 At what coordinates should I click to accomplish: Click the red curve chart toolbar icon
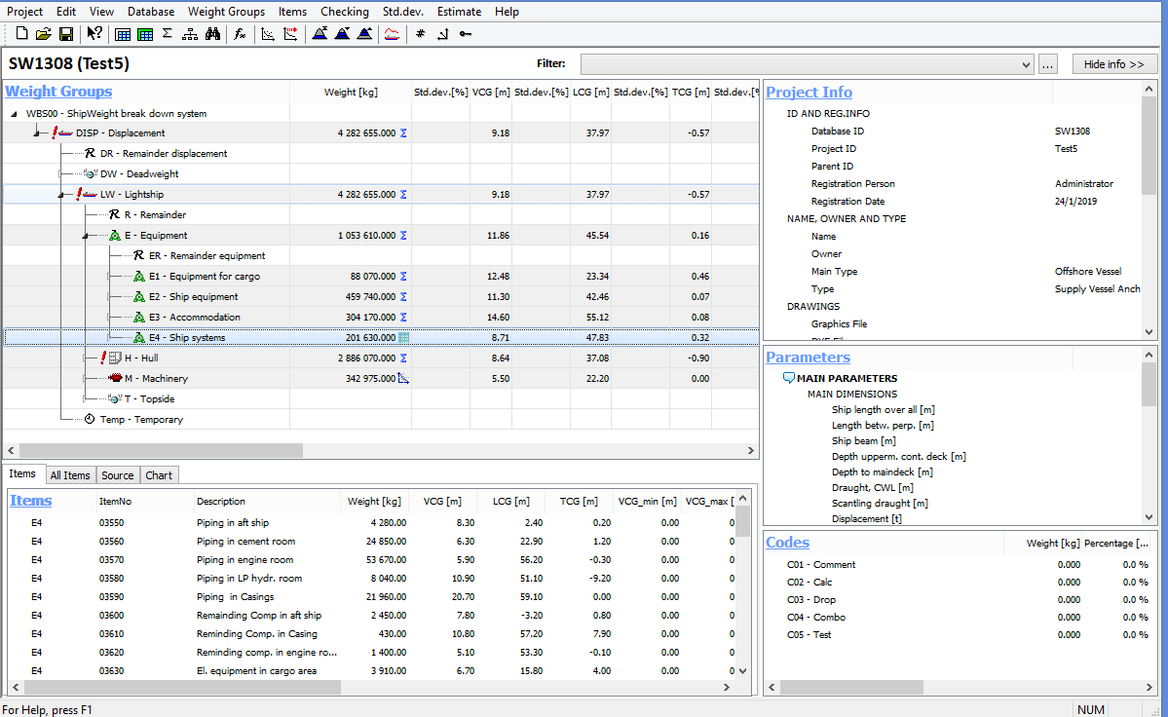(x=392, y=34)
